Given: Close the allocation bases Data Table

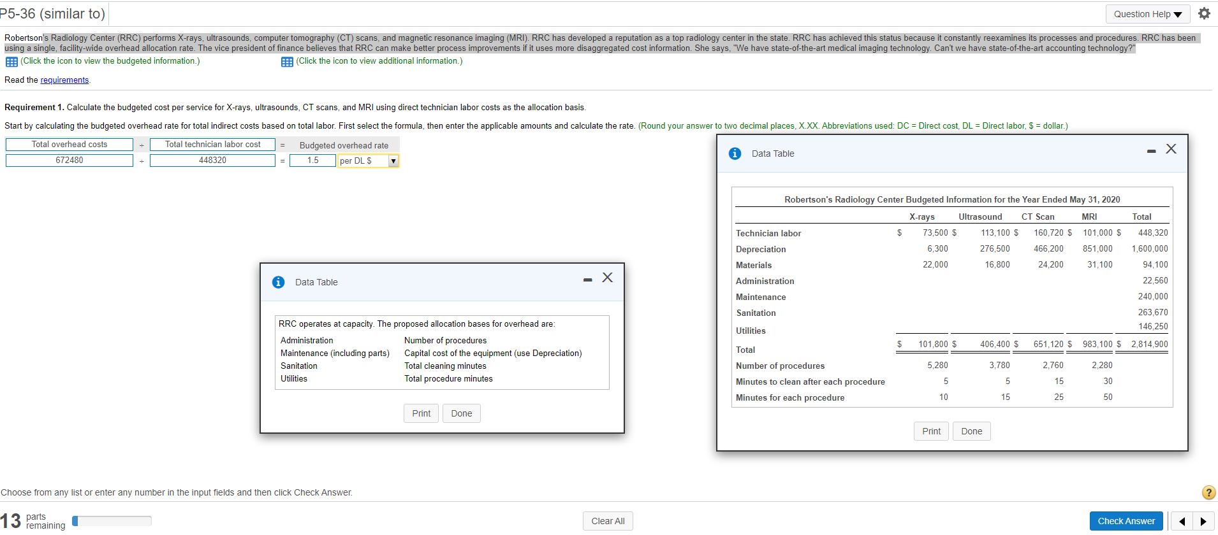Looking at the screenshot, I should [607, 277].
